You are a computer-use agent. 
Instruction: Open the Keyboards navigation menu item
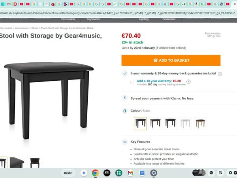[93, 19]
